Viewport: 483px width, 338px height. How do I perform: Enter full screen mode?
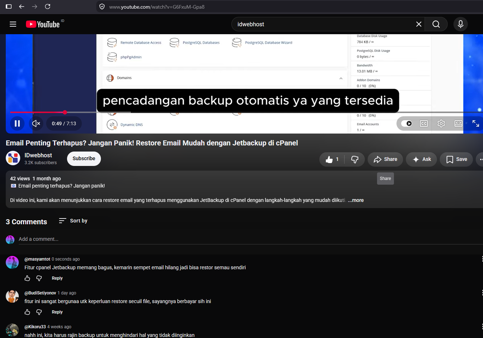(x=476, y=123)
